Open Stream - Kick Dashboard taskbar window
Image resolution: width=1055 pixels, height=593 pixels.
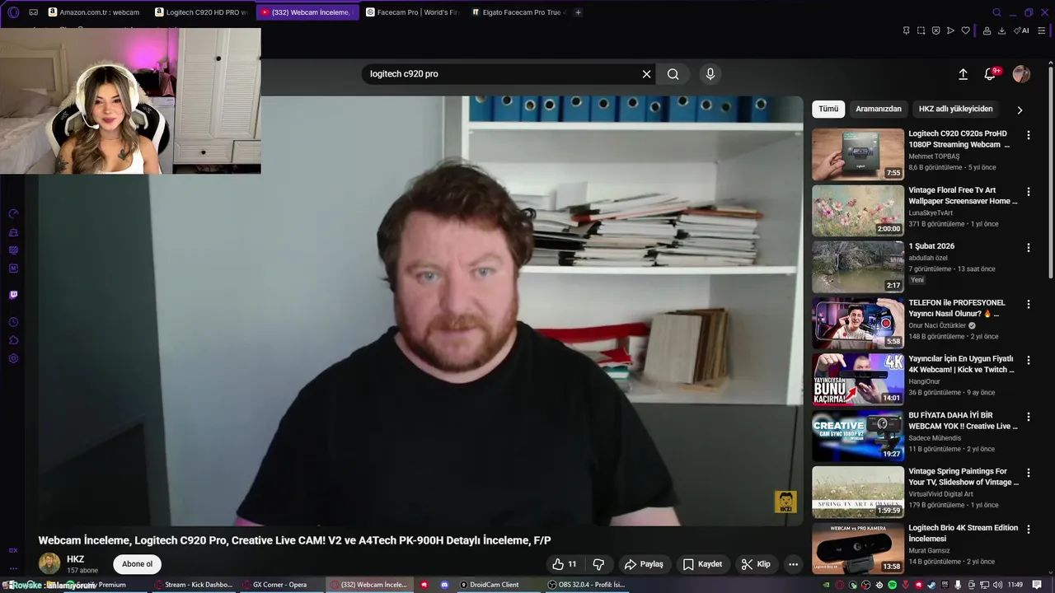193,585
